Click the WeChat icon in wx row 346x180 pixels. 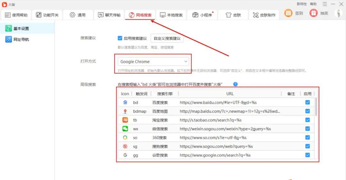(x=125, y=129)
